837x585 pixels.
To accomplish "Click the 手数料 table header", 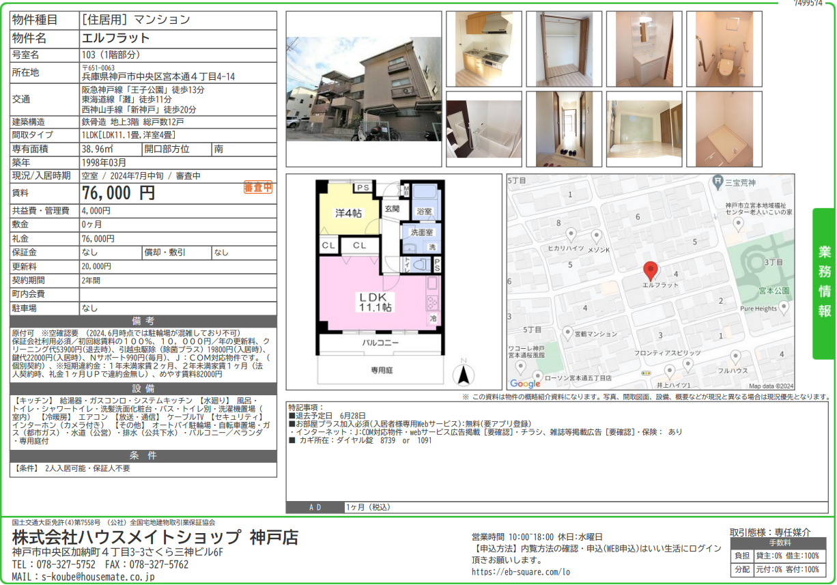I will [x=780, y=543].
